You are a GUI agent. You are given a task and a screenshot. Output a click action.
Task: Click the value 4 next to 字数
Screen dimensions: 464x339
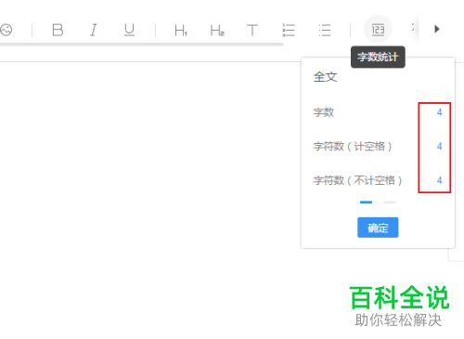click(x=439, y=112)
